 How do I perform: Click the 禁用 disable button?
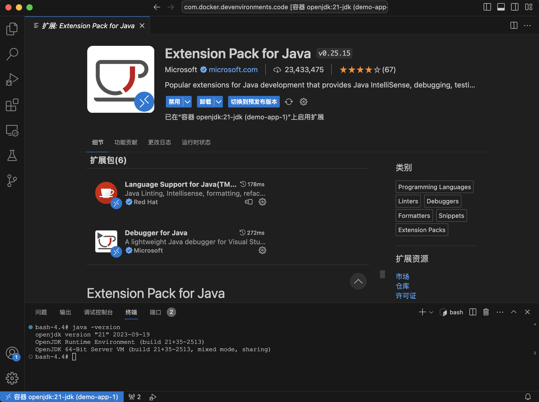(x=174, y=102)
